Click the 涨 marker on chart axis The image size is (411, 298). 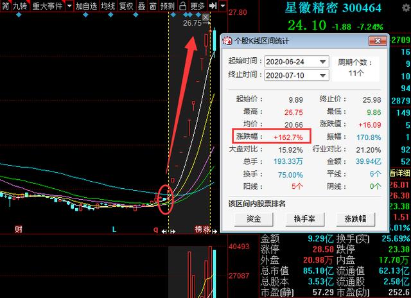[x=207, y=229]
